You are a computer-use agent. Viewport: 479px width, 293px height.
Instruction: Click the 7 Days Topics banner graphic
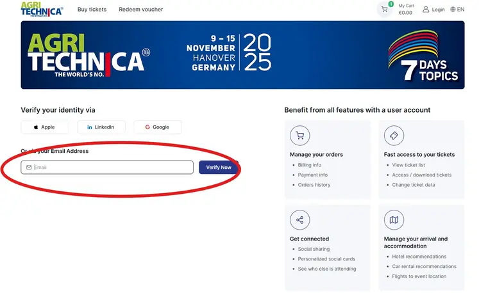(x=423, y=59)
